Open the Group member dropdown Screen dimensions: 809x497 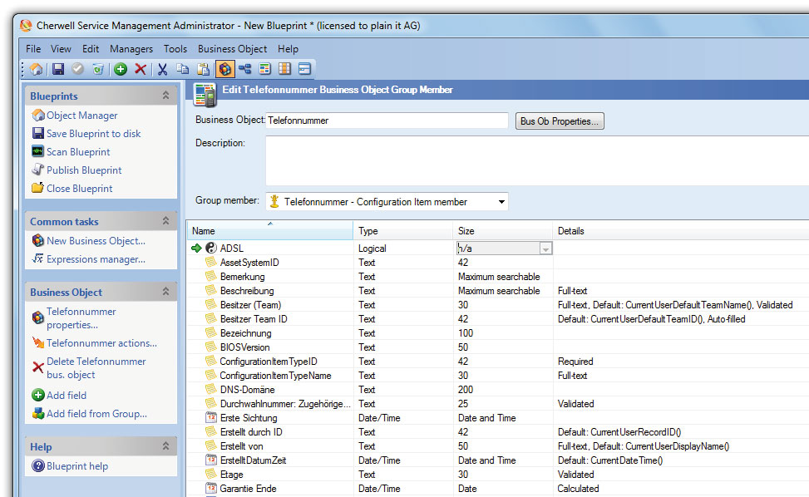(501, 202)
